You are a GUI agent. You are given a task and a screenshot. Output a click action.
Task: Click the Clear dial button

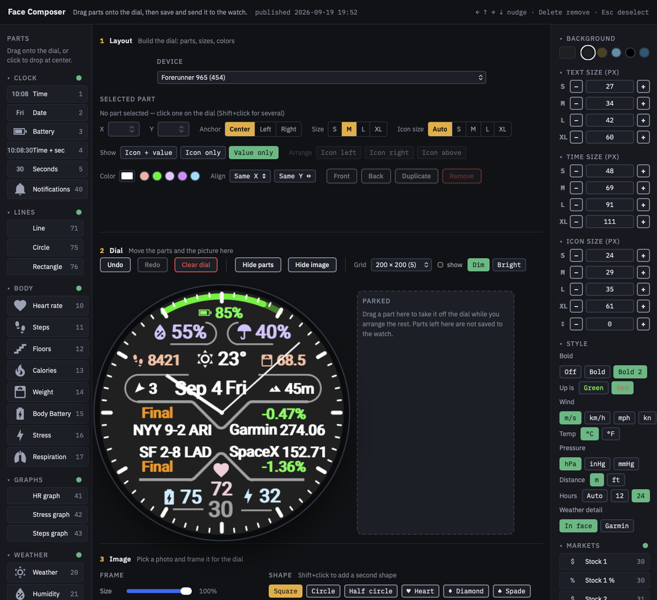coord(196,265)
